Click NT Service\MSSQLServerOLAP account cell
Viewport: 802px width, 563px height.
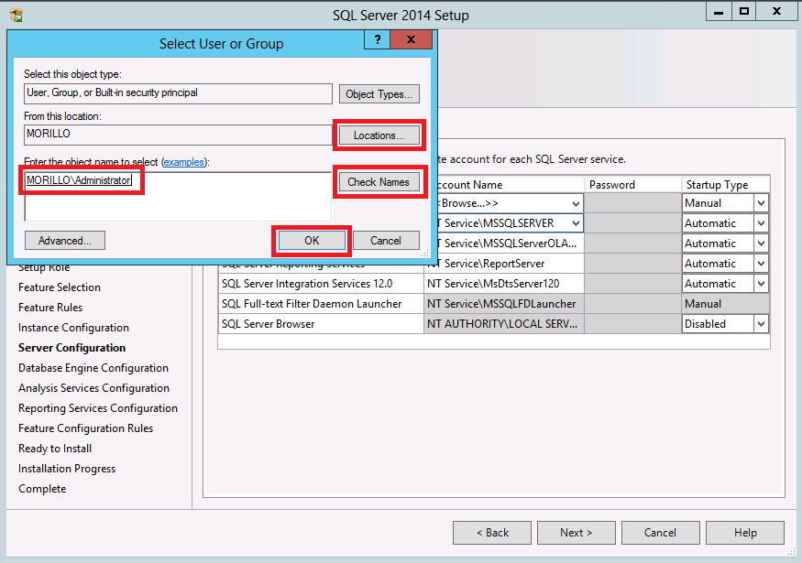[x=504, y=244]
